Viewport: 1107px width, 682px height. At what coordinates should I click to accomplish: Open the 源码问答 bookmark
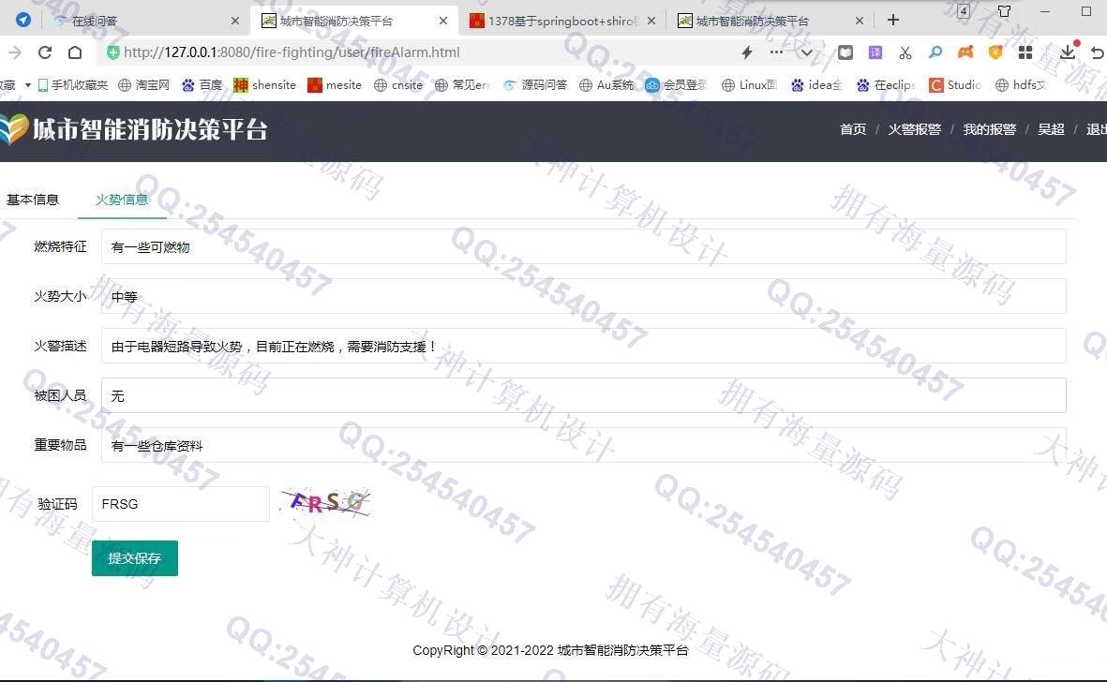535,84
